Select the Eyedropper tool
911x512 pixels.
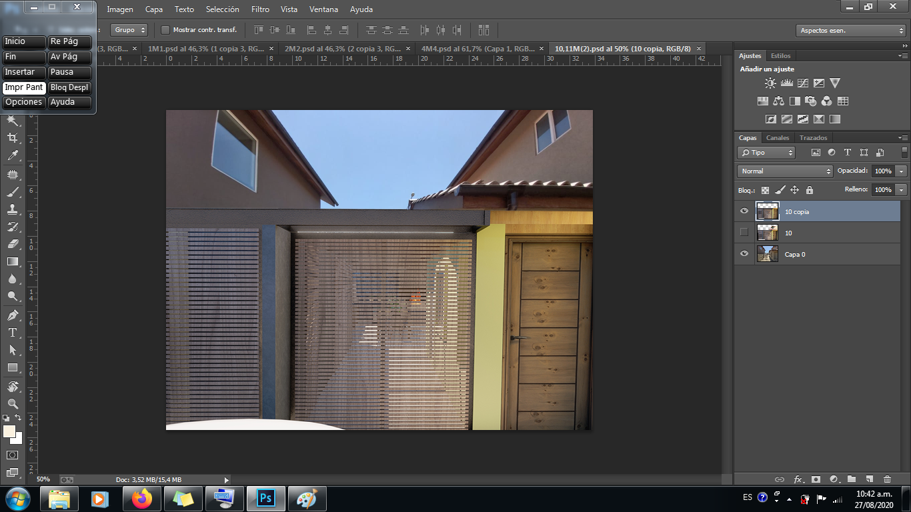point(13,156)
